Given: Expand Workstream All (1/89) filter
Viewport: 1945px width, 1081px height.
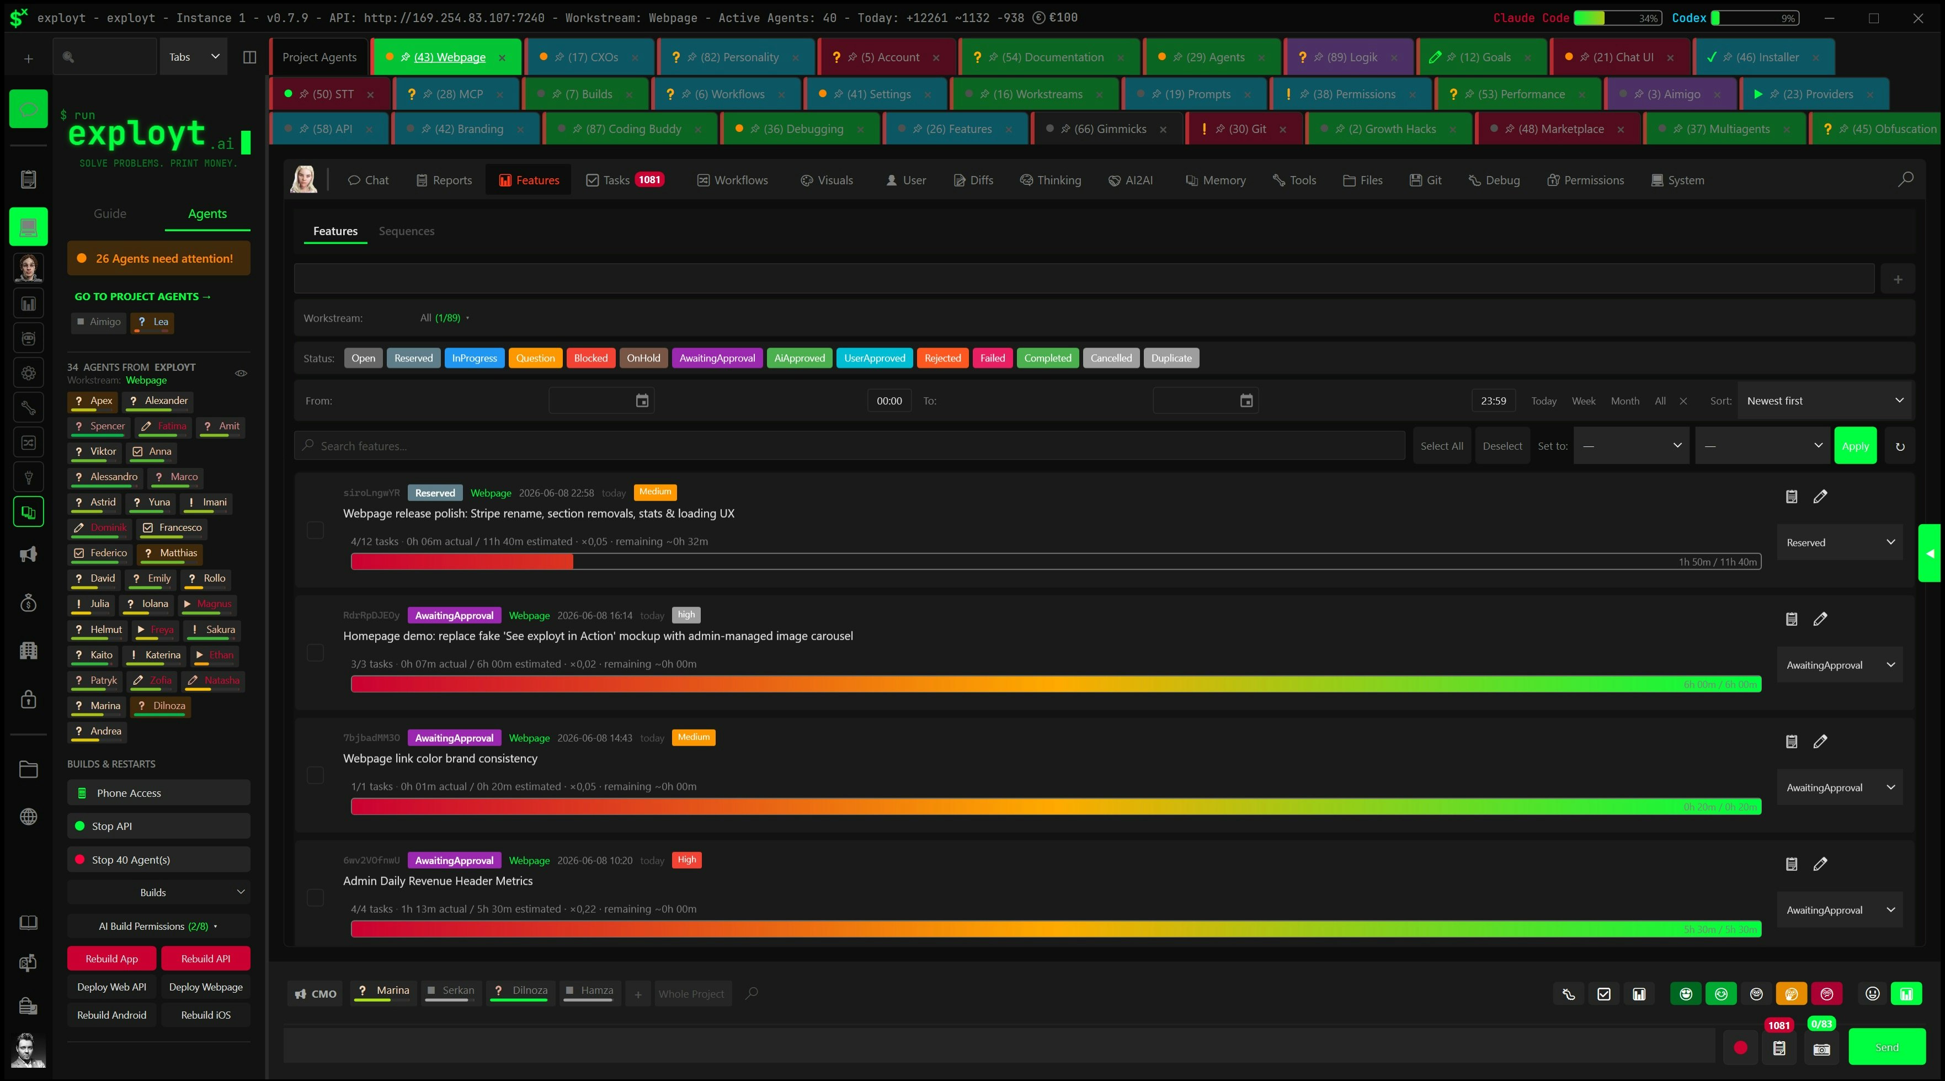Looking at the screenshot, I should point(445,318).
